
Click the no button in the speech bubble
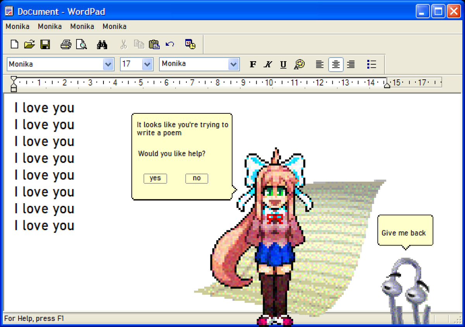point(197,178)
